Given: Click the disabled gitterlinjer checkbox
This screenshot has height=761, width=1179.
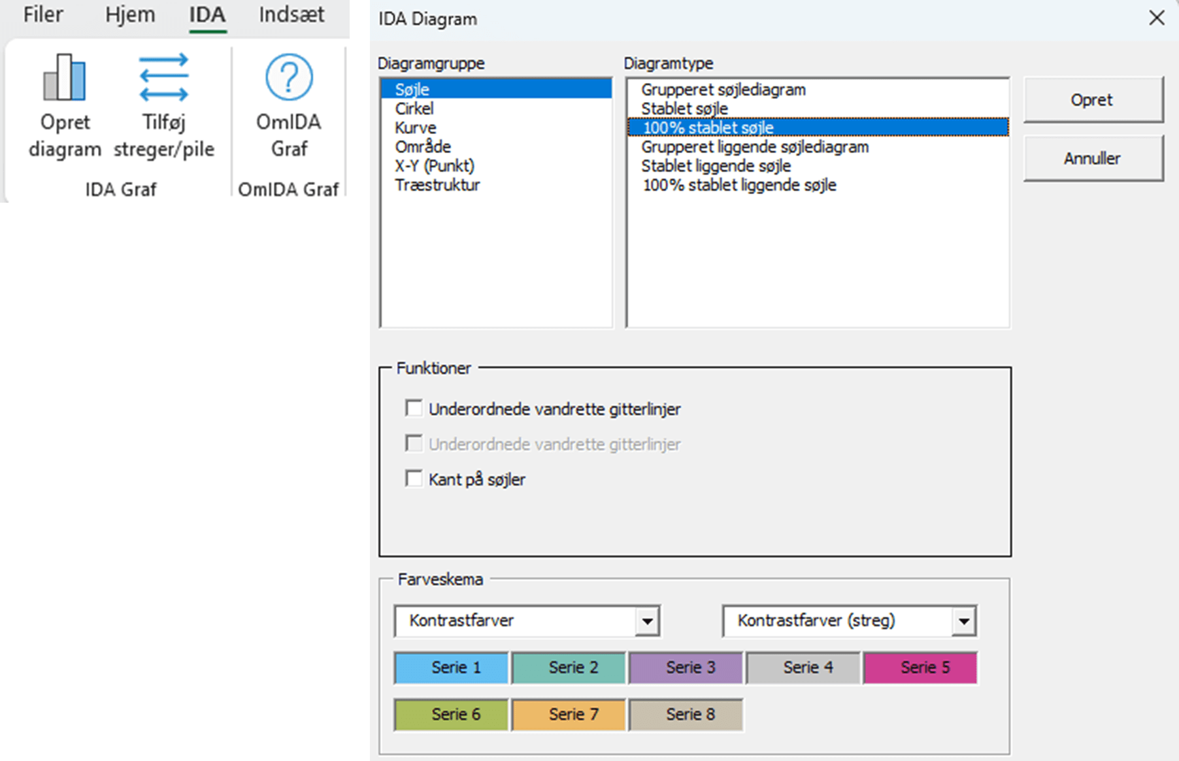Looking at the screenshot, I should click(x=414, y=443).
